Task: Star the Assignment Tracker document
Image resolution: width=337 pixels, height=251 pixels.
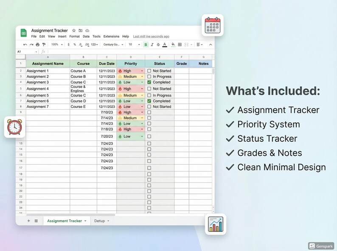Action: pyautogui.click(x=74, y=30)
